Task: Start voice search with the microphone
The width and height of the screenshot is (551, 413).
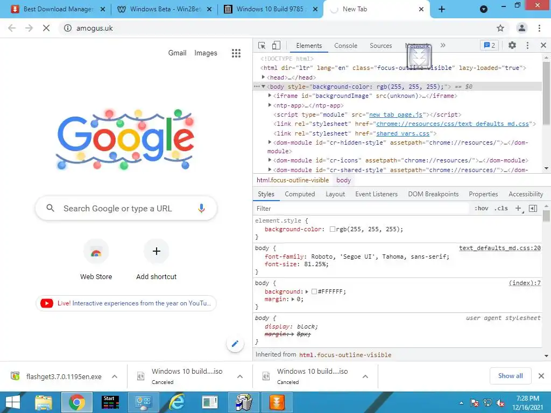Action: tap(201, 208)
